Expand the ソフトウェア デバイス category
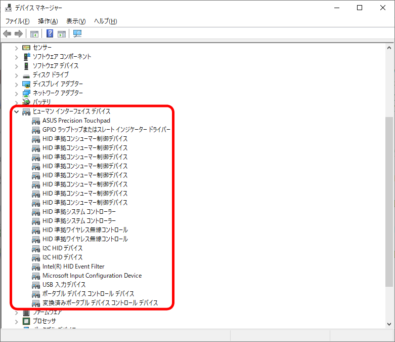395x342 pixels. [16, 66]
